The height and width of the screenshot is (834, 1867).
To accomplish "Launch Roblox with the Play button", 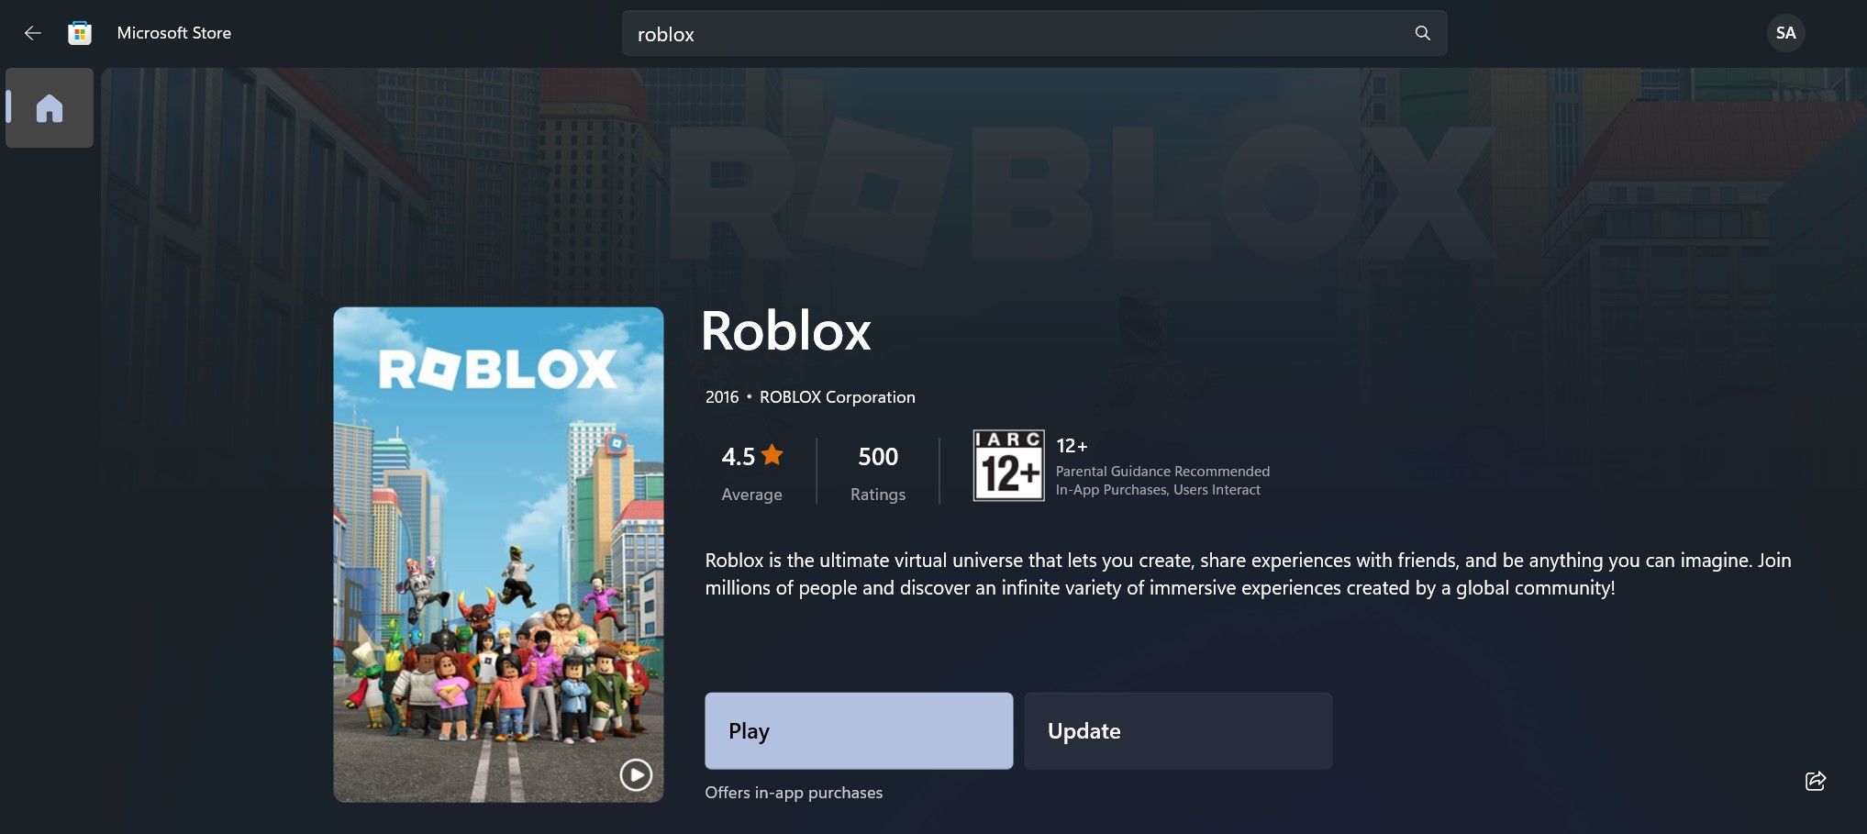I will [857, 730].
